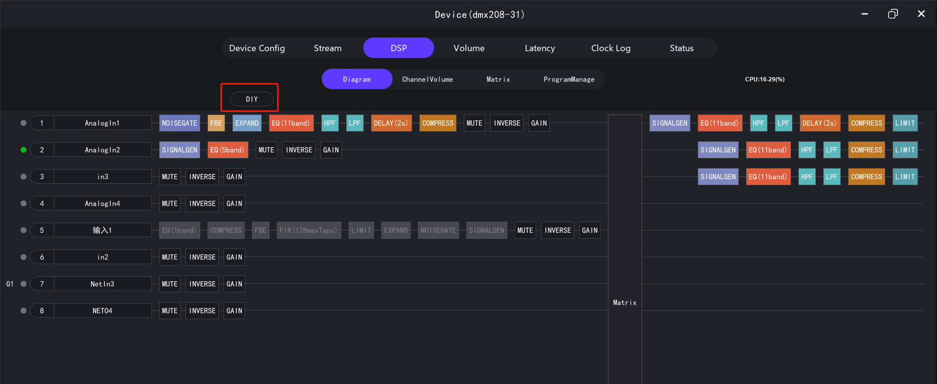937x384 pixels.
Task: Select the Diagram sub-tab
Action: point(357,79)
